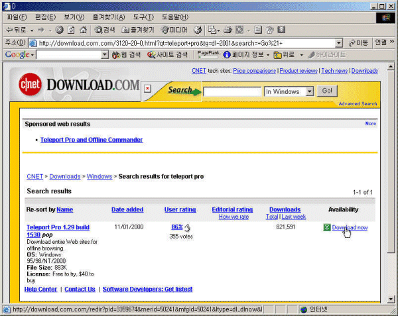Click the Go! search button
398x316 pixels.
(327, 91)
